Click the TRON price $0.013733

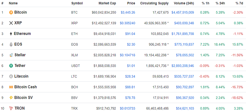coord(127,109)
